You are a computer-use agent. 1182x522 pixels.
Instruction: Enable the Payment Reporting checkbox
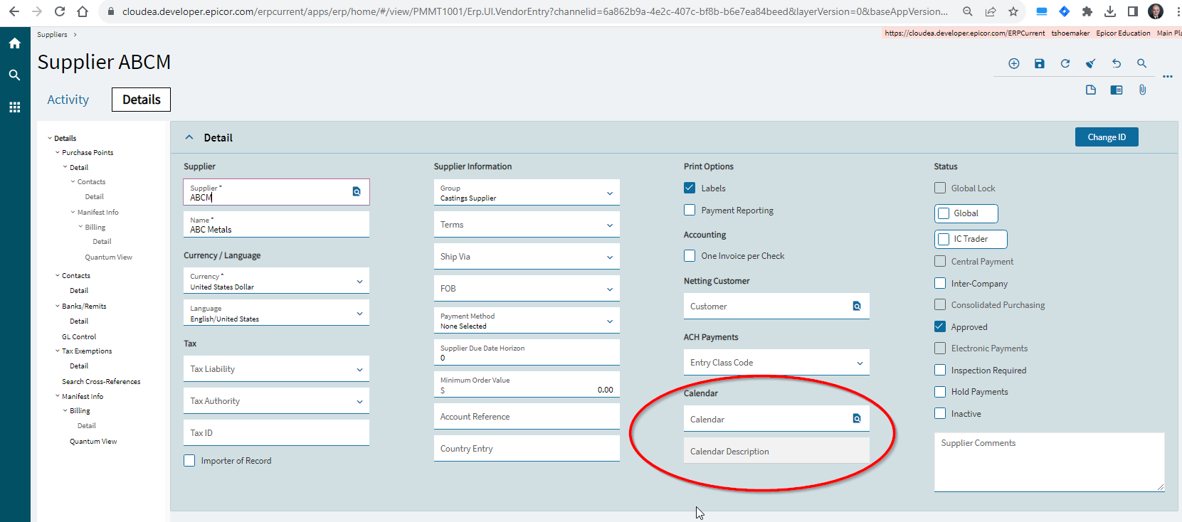[x=690, y=210]
